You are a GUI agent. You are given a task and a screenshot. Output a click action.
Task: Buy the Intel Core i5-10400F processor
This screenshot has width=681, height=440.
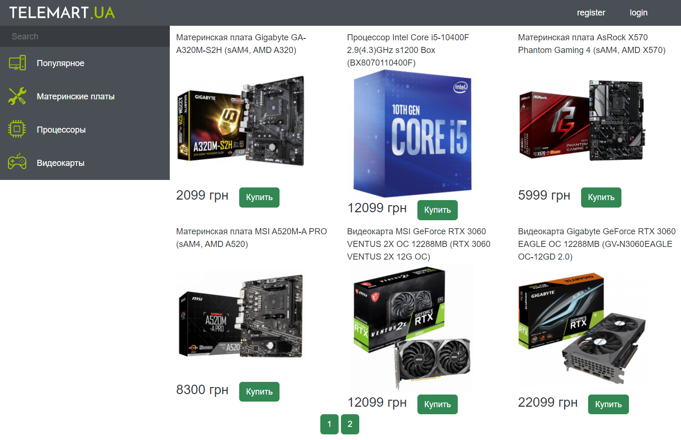tap(438, 210)
